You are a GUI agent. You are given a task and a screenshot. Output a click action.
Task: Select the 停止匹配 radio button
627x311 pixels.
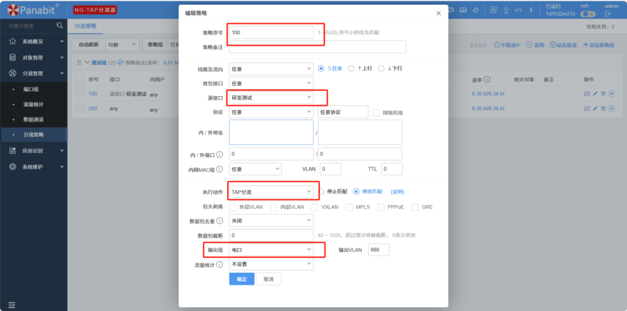[x=320, y=192]
